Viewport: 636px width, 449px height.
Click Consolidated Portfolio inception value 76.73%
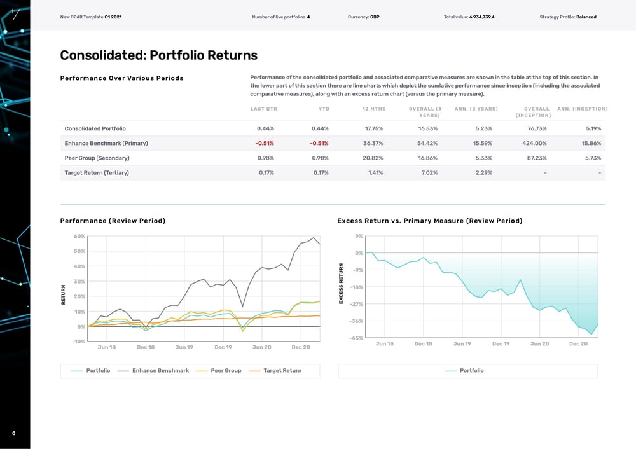pyautogui.click(x=537, y=128)
